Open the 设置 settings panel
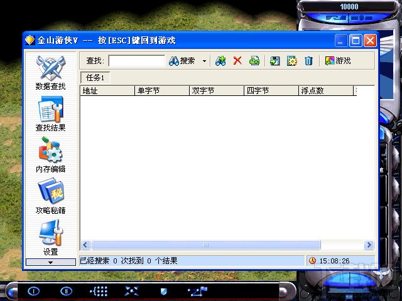The image size is (402, 301). (x=50, y=238)
